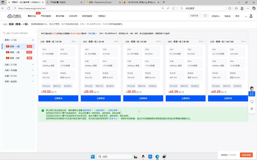Open the 支持与服务 dropdown menu
The width and height of the screenshot is (257, 160).
point(88,16)
